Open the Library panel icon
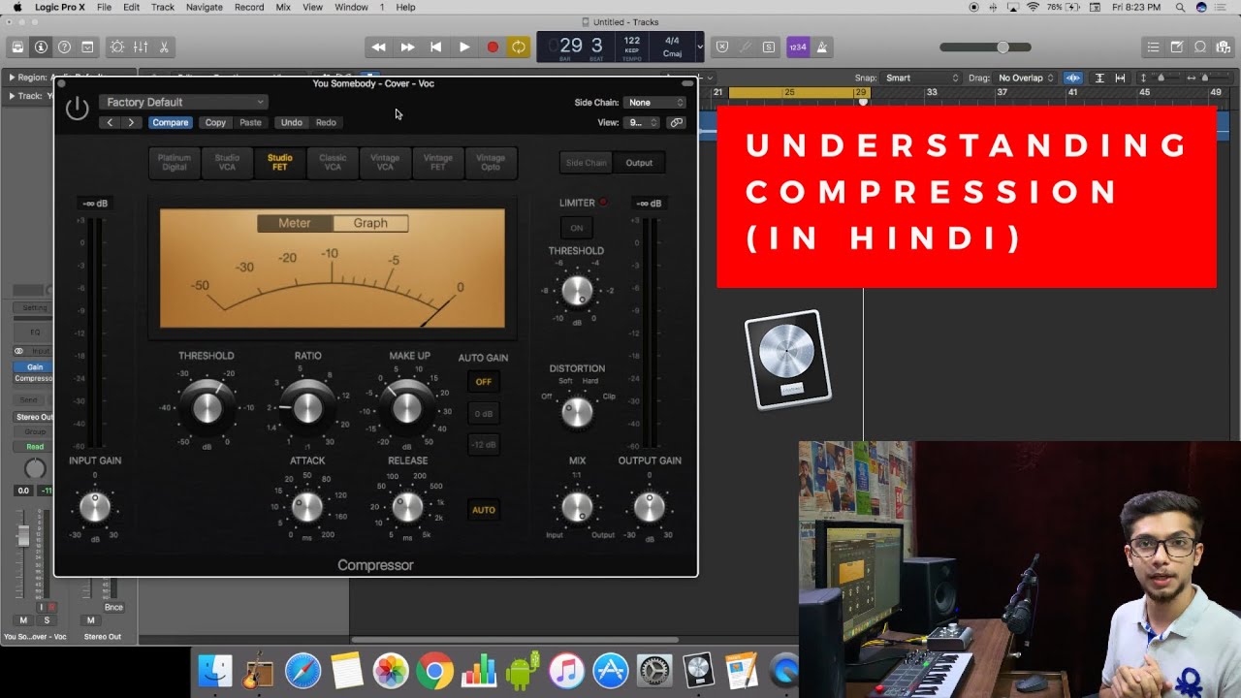 coord(17,47)
